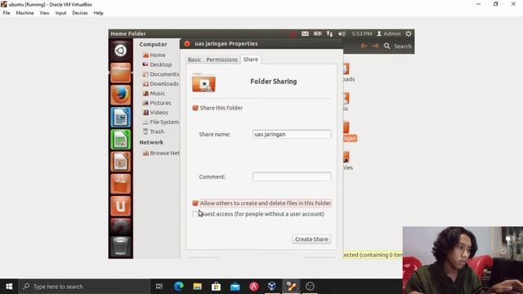Screen dimensions: 523x294
Task: Open Ubuntu One launcher icon
Action: tap(120, 206)
